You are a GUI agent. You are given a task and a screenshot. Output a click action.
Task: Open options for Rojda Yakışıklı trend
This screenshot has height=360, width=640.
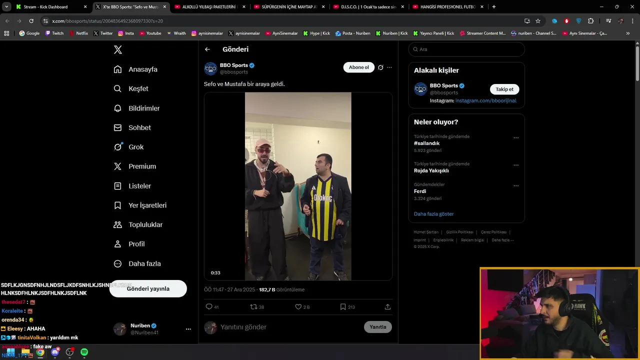click(516, 165)
